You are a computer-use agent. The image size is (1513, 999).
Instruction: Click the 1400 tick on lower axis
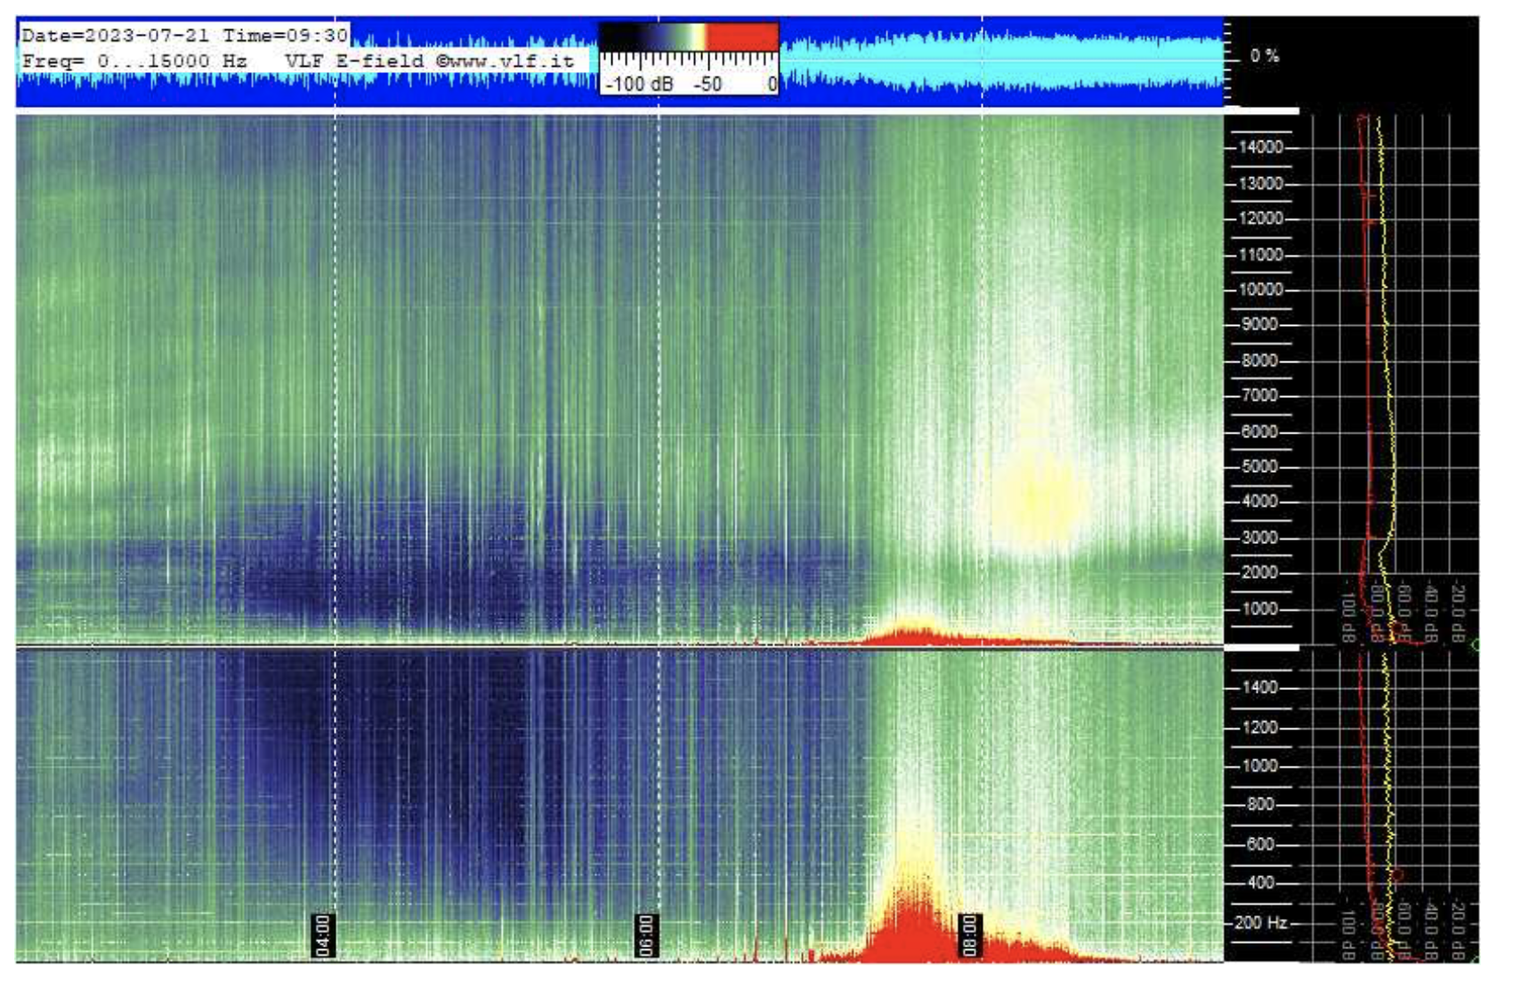(x=1260, y=688)
